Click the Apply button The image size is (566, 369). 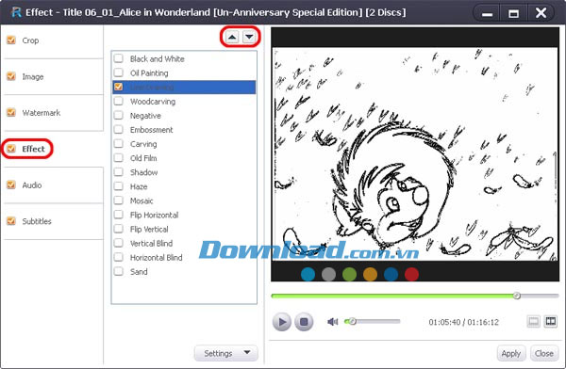510,354
